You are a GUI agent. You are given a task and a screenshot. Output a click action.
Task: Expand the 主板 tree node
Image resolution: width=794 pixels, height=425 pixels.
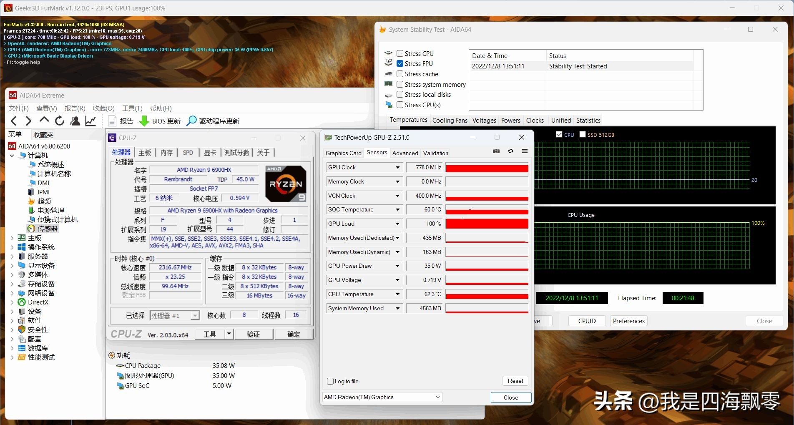click(12, 238)
